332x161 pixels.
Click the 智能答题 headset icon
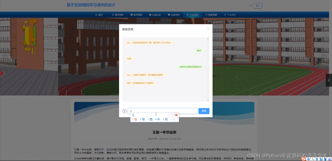click(x=206, y=15)
